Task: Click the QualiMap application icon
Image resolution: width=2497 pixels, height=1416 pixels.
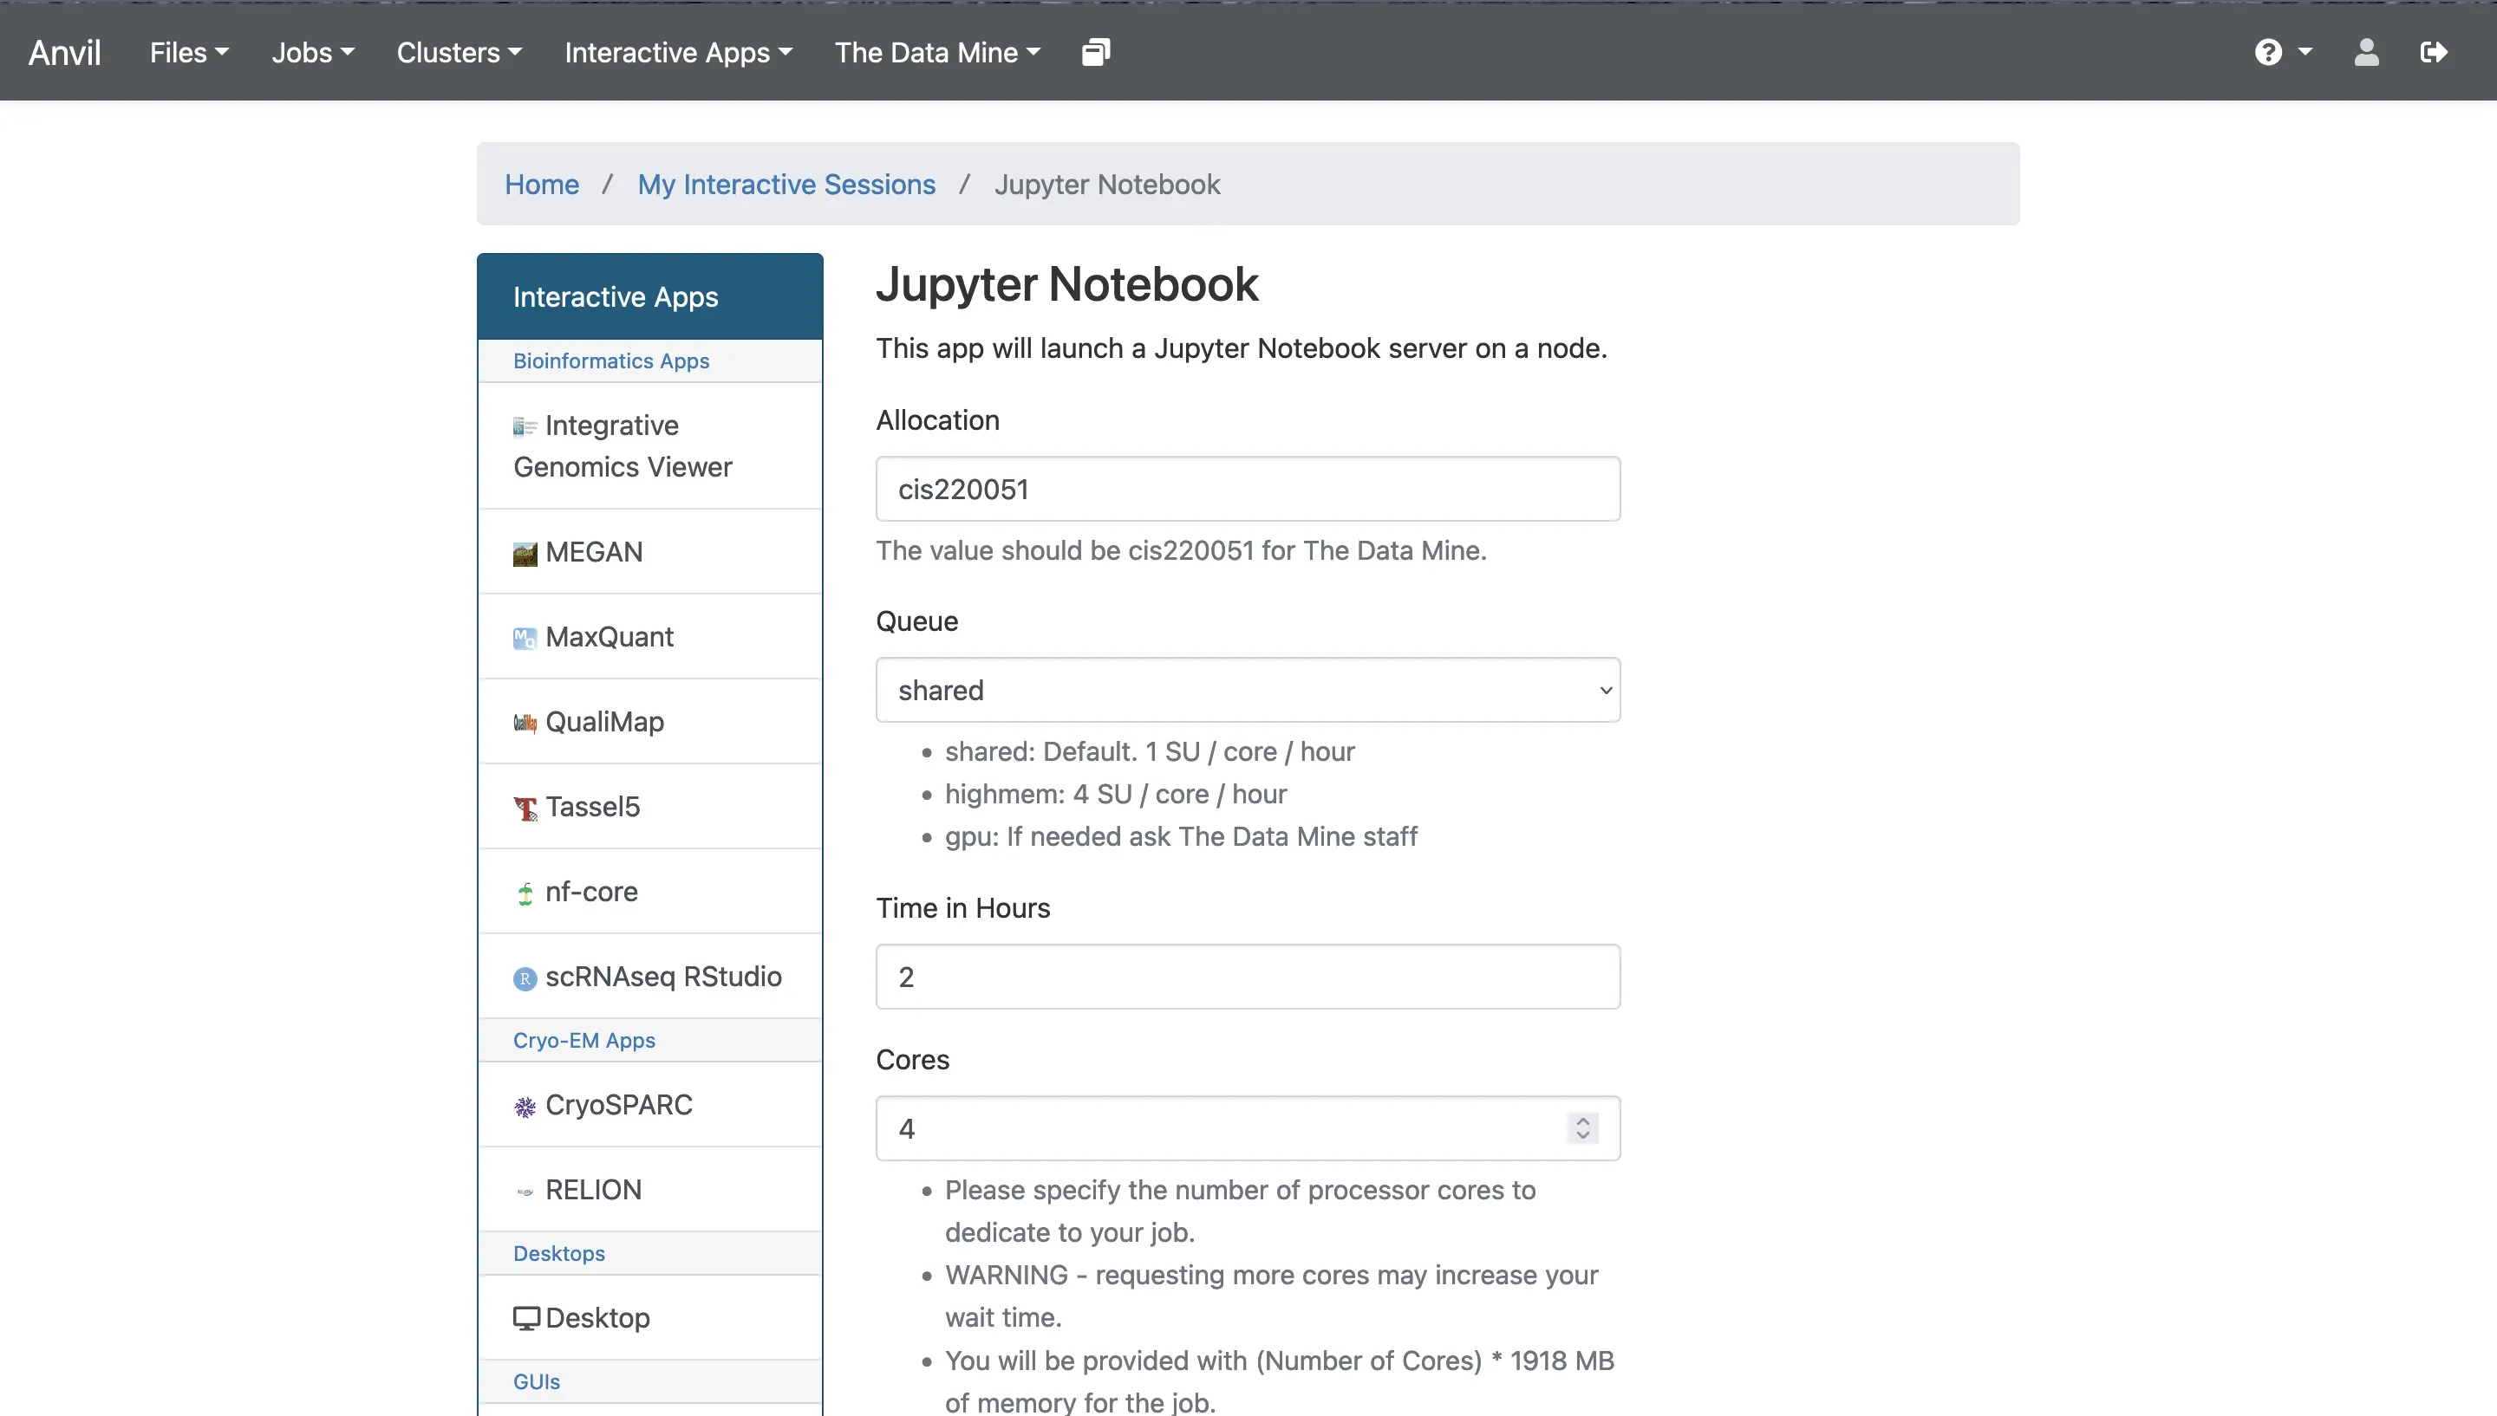Action: coord(525,720)
